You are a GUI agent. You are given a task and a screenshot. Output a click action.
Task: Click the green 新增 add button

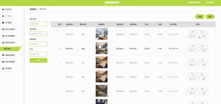200,17
